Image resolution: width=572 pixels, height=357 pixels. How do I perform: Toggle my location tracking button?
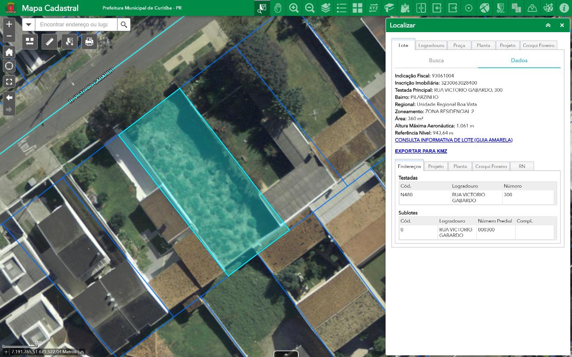9,66
